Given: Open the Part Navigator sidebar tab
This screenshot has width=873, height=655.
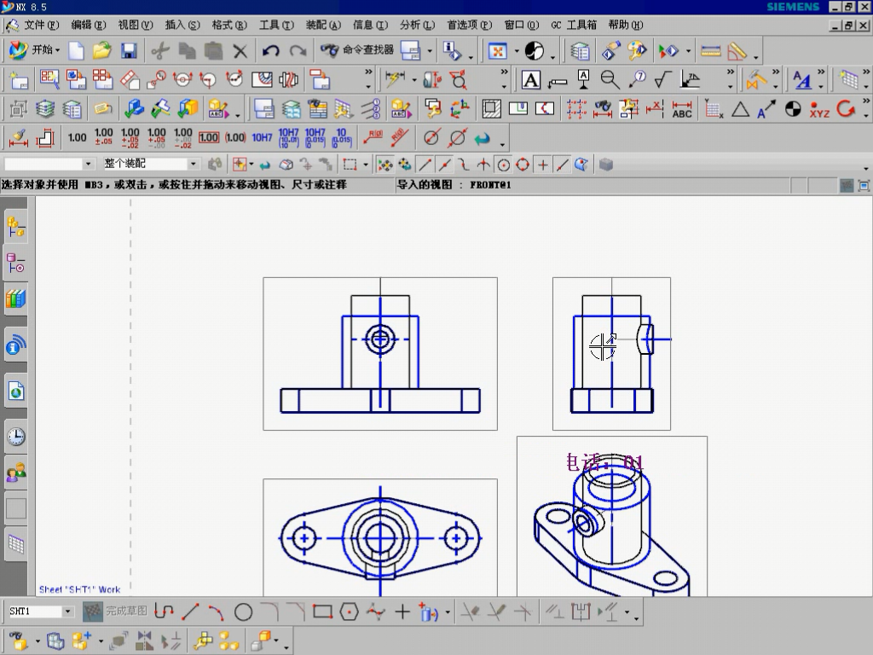Looking at the screenshot, I should (x=16, y=263).
